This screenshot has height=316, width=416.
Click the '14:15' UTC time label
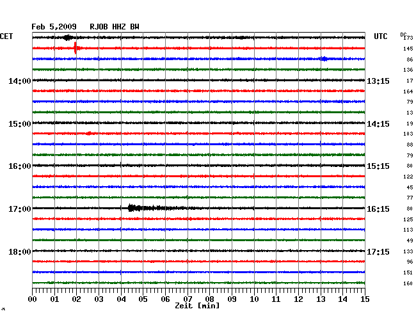pos(378,124)
